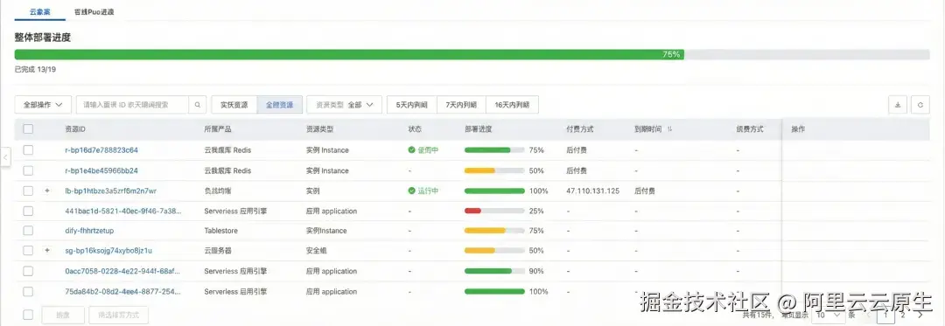
Task: Click 90% progress bar in 0acc7058 row
Action: [x=494, y=271]
